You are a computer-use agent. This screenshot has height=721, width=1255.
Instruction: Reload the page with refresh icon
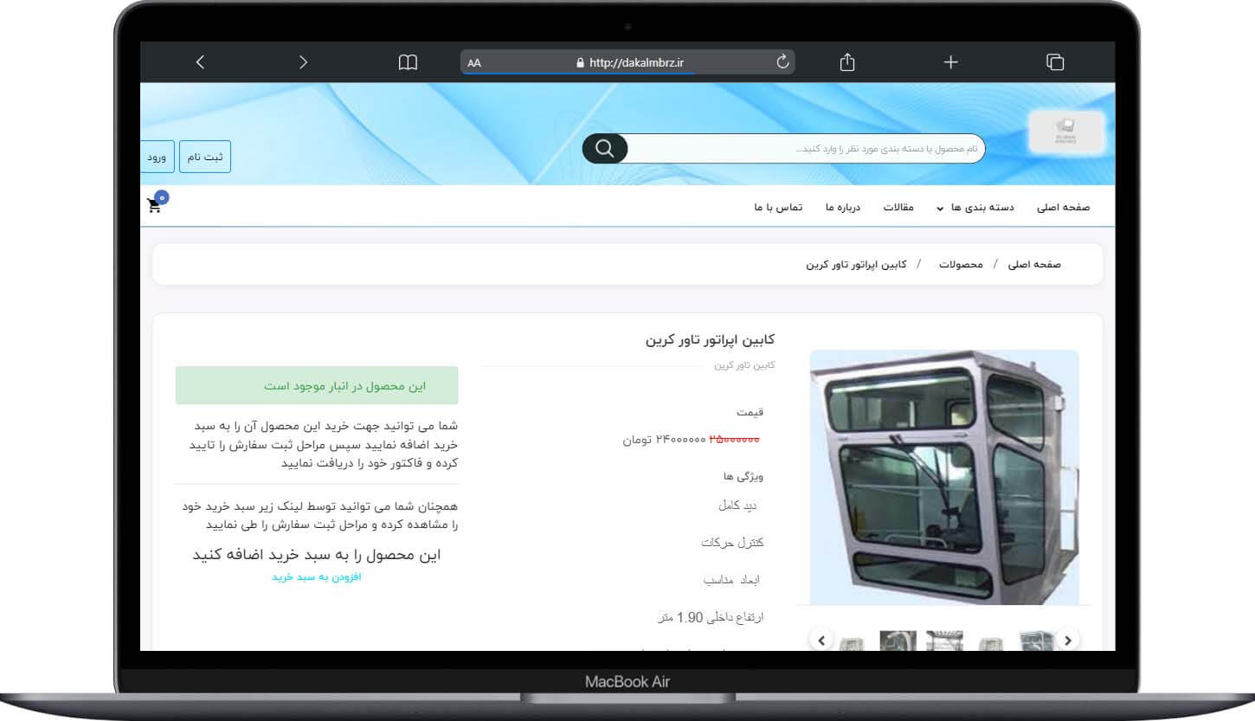click(782, 62)
